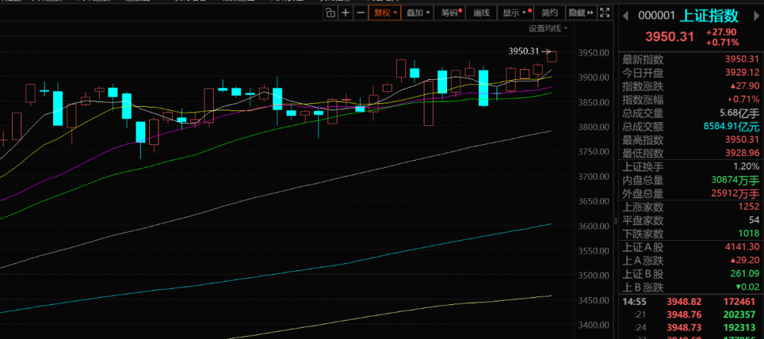
Task: Open the 复权 dropdown
Action: (386, 13)
